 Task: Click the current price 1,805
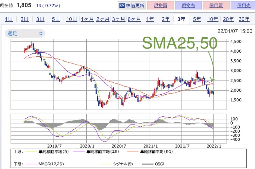(x=24, y=5)
